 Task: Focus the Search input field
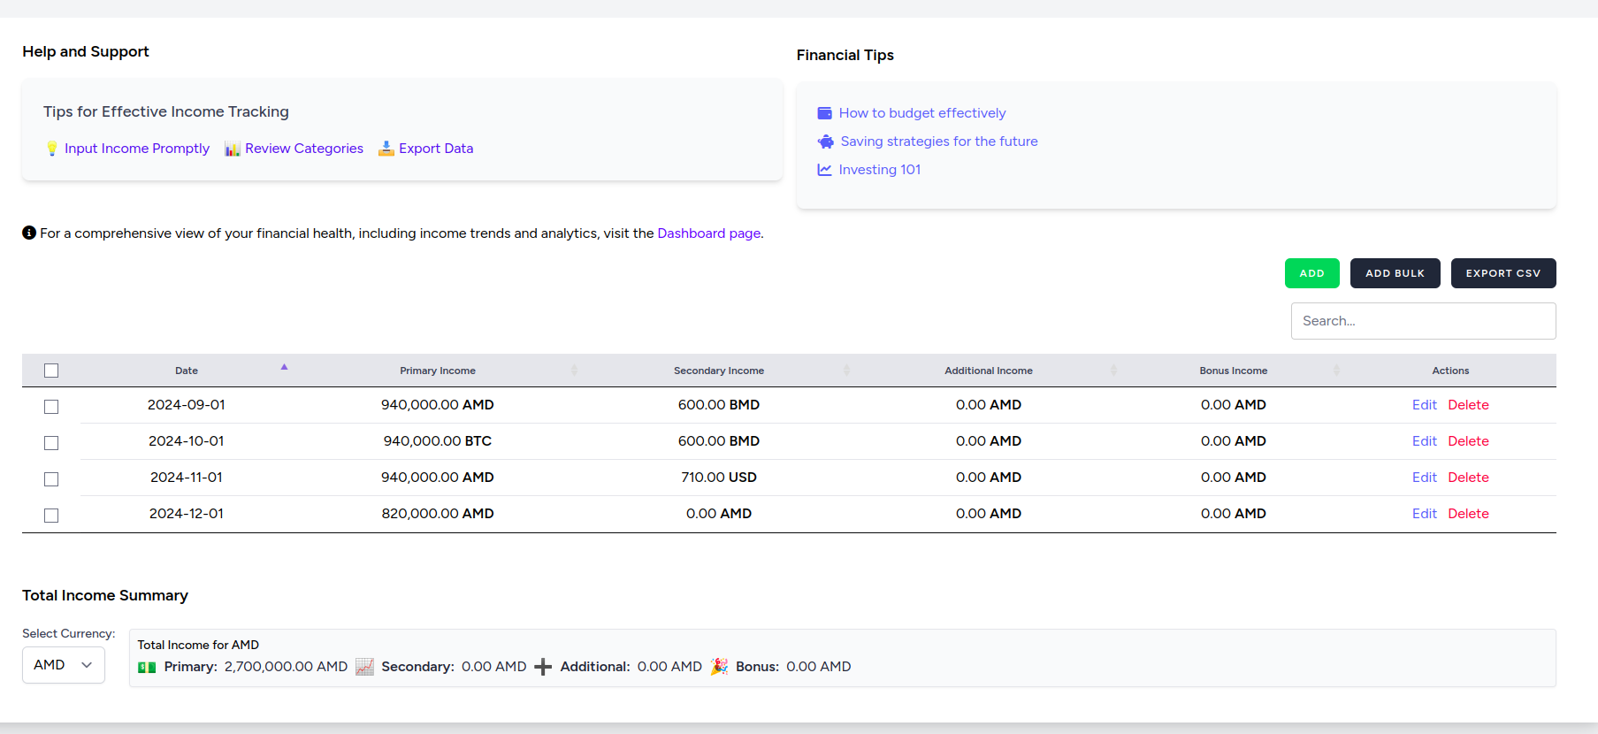(x=1423, y=321)
